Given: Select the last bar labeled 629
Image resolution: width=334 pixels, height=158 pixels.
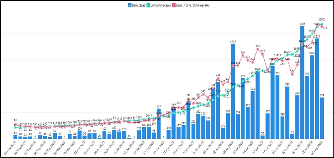Looking at the screenshot, I should [x=322, y=118].
